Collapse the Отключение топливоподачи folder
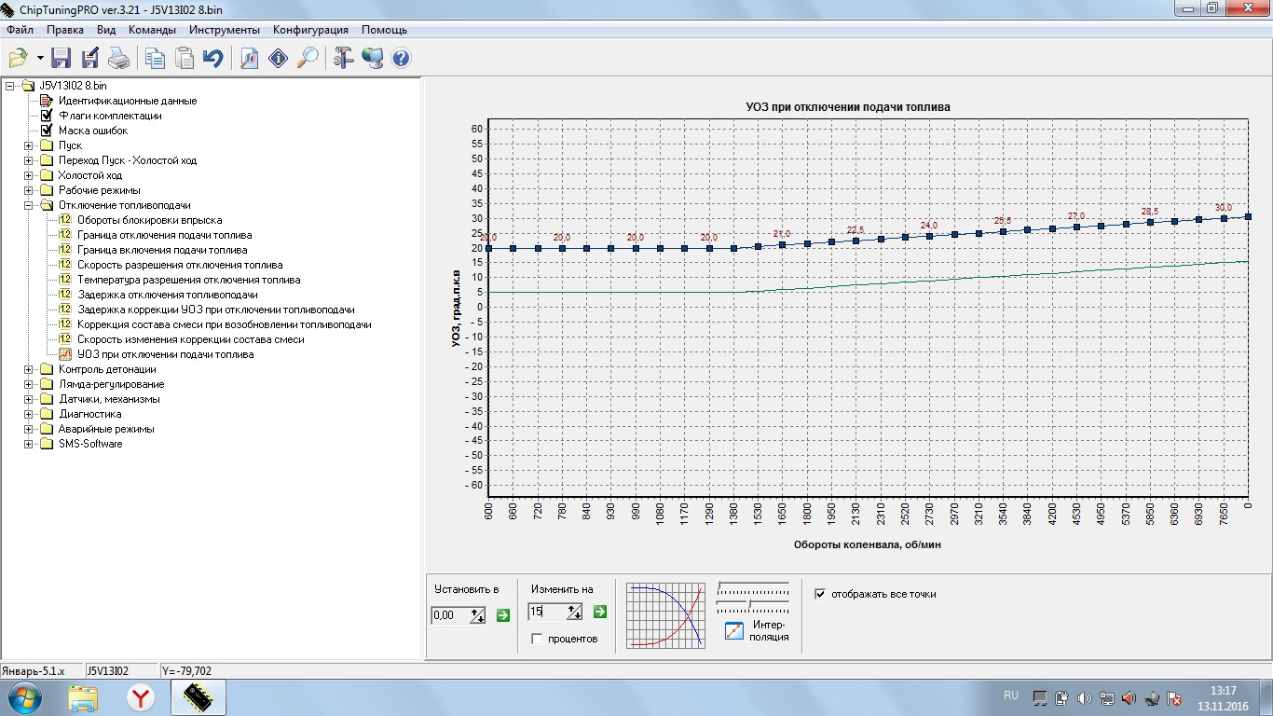Viewport: 1273px width, 716px height. click(x=29, y=205)
